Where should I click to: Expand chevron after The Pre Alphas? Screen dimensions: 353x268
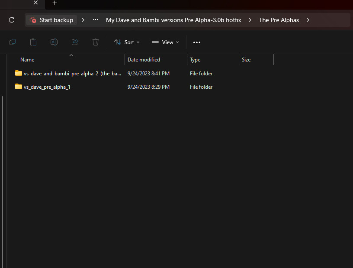tap(308, 20)
